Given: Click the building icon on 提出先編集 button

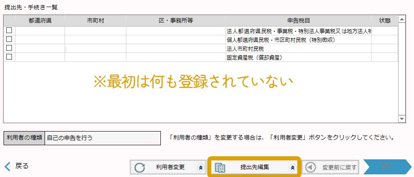Looking at the screenshot, I should click(x=220, y=168).
